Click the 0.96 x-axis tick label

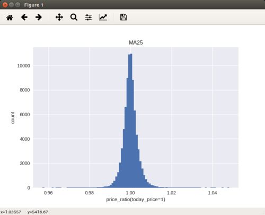pos(48,193)
